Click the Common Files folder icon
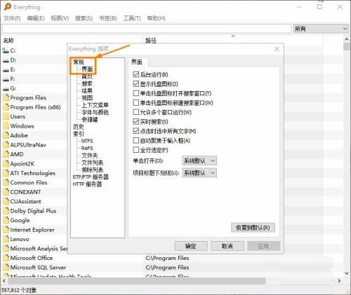 [6, 183]
